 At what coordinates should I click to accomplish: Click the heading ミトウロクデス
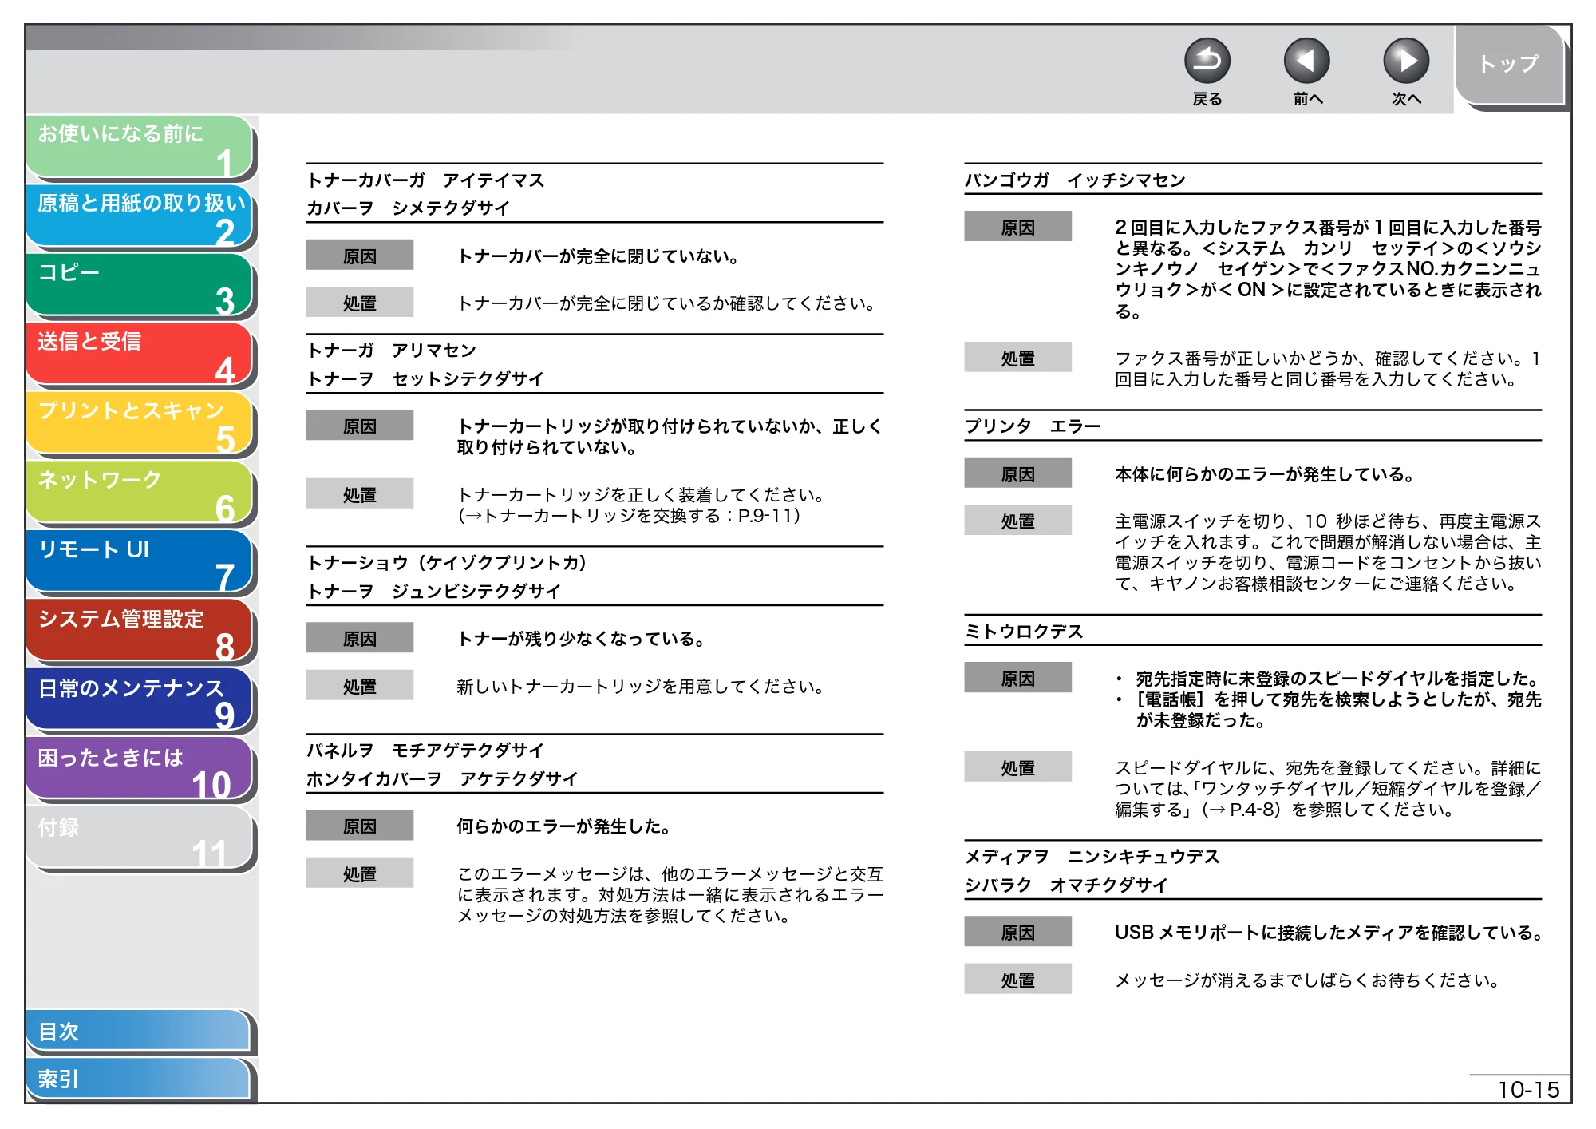(x=1024, y=632)
